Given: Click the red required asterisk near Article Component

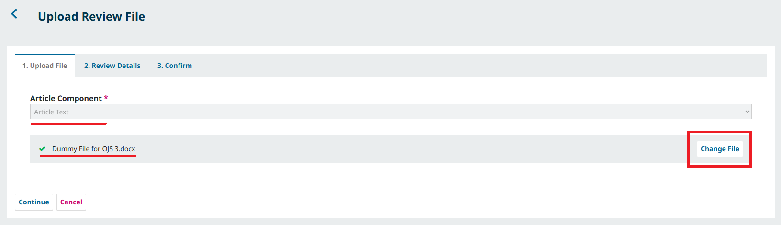Looking at the screenshot, I should click(x=106, y=98).
